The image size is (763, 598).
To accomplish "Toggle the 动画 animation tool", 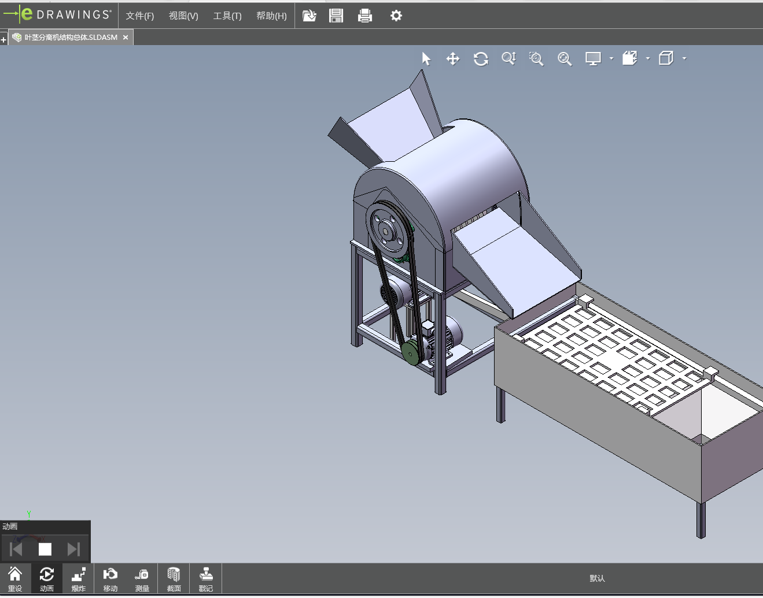I will pyautogui.click(x=47, y=579).
